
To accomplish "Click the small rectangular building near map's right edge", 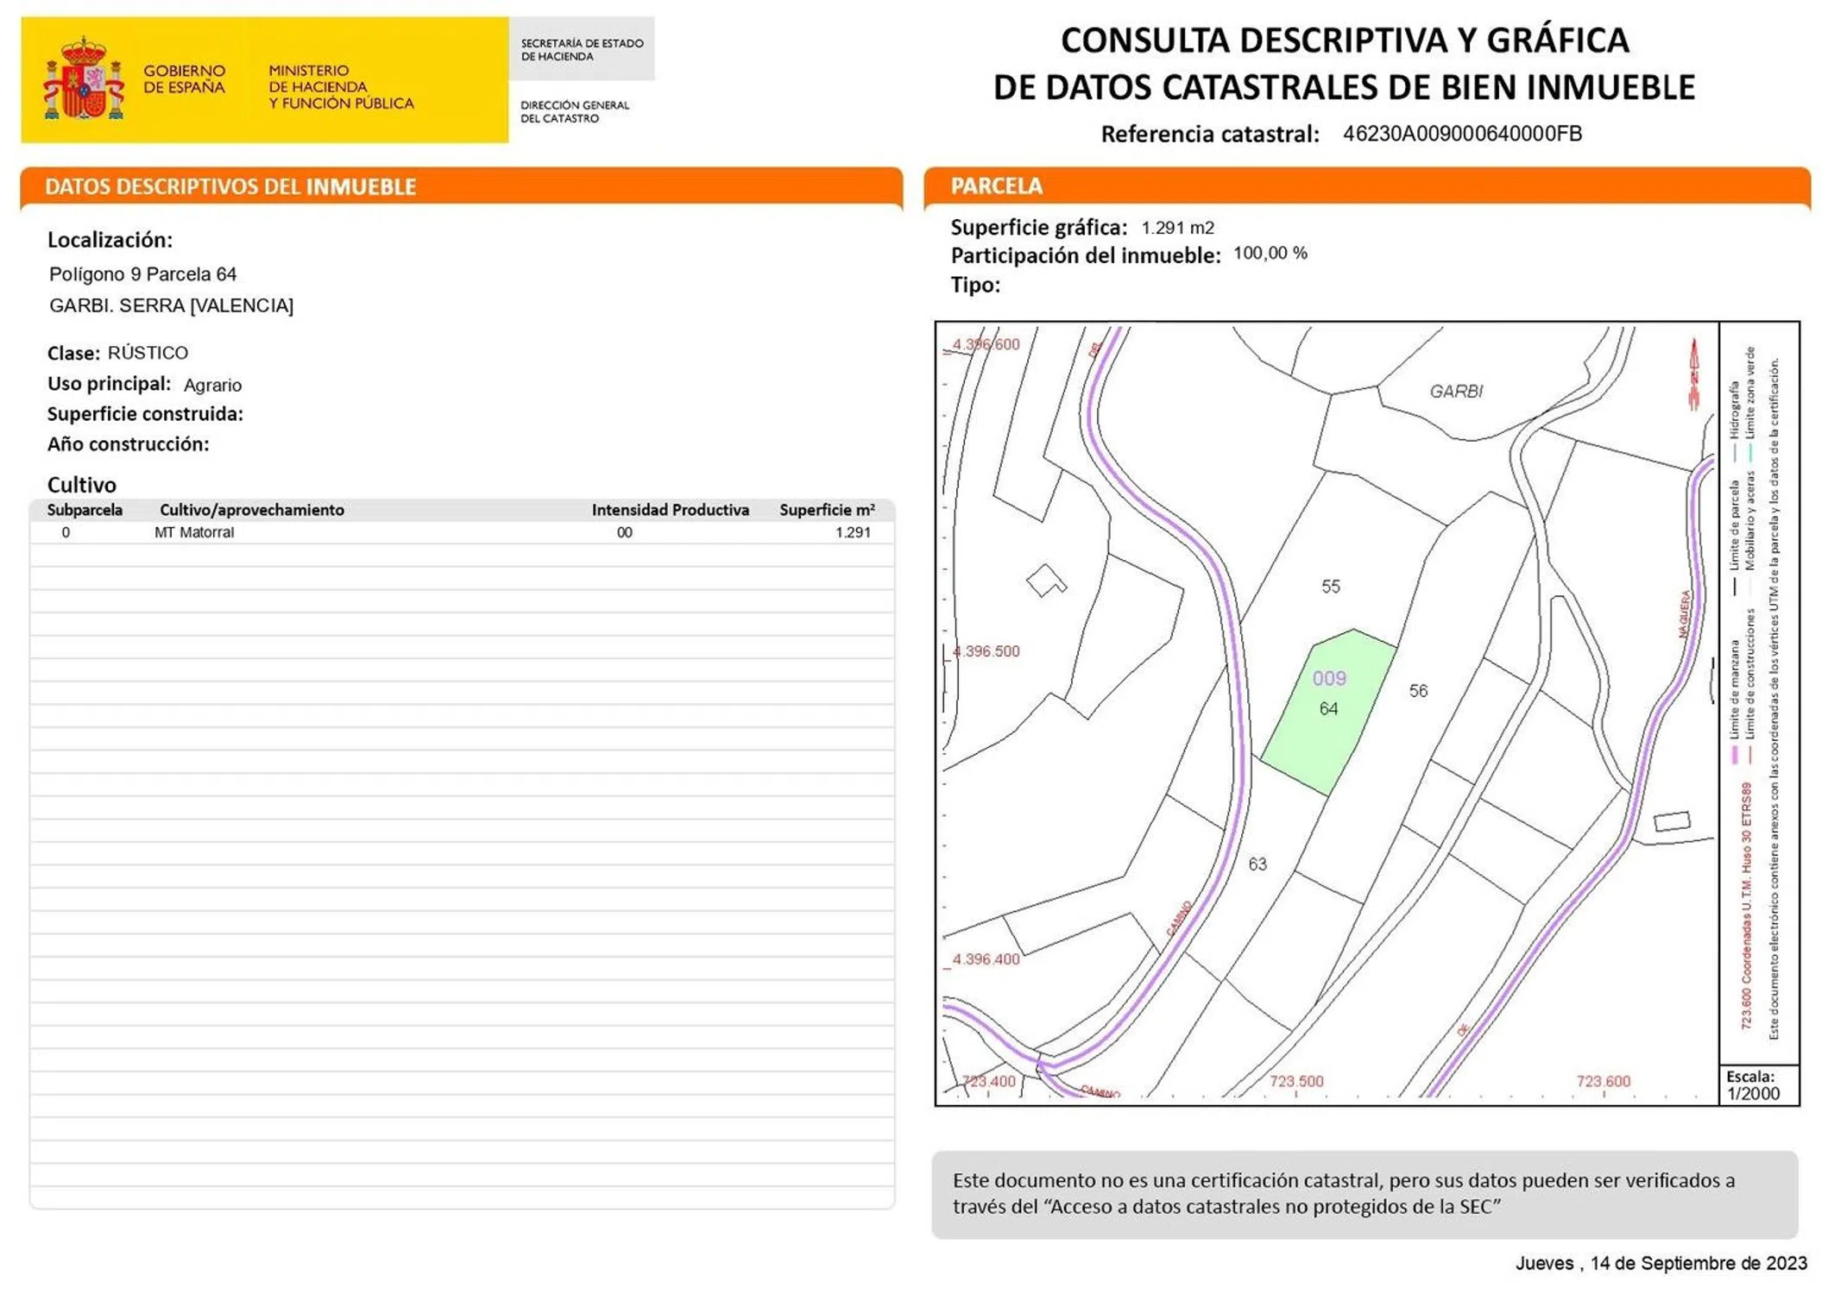I will [1671, 820].
